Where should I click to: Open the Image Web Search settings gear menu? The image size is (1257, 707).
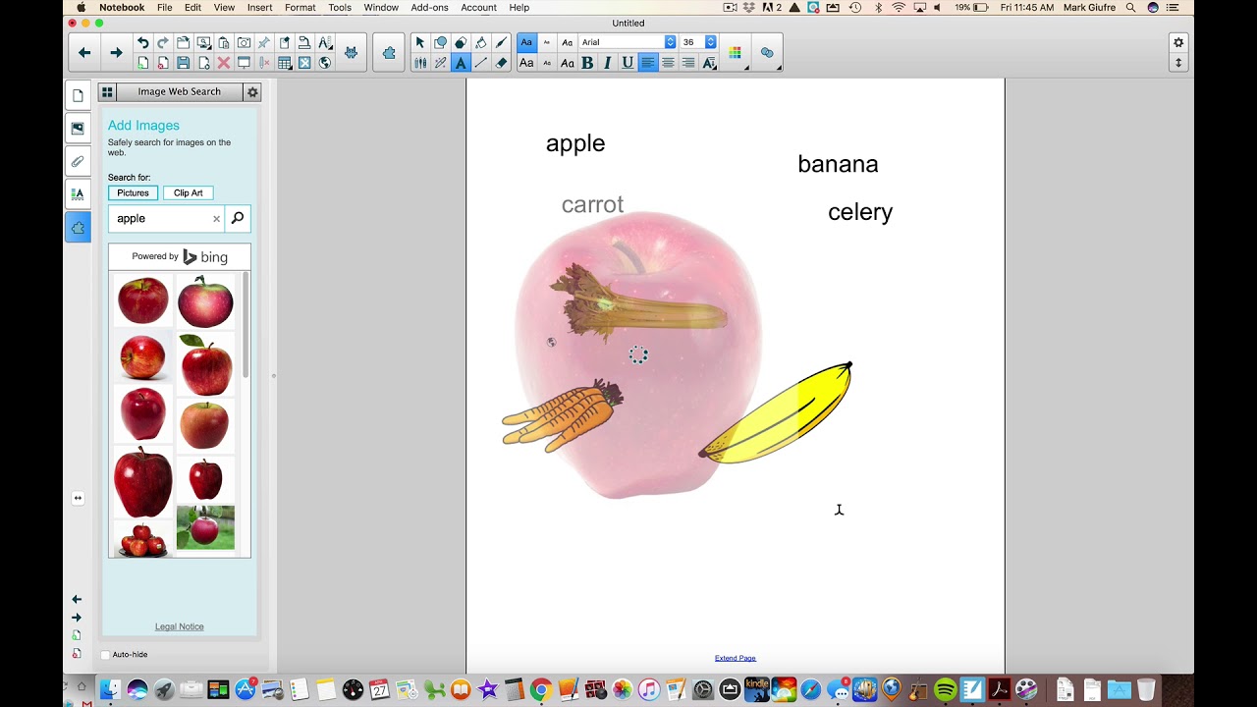[252, 92]
